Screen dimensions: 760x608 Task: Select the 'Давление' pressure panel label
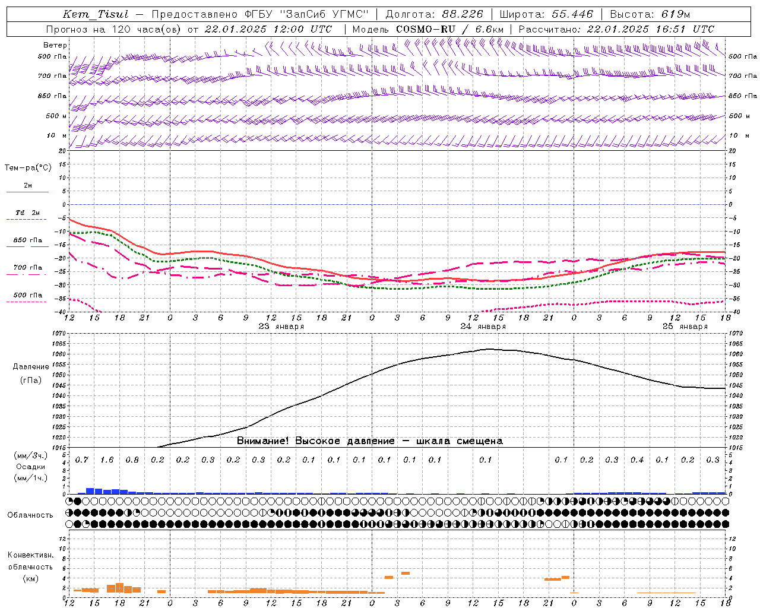point(31,367)
